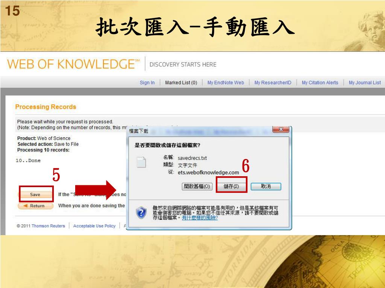Screen dimensions: 385x288
Task: Open My ResearcherID
Action: click(x=273, y=82)
